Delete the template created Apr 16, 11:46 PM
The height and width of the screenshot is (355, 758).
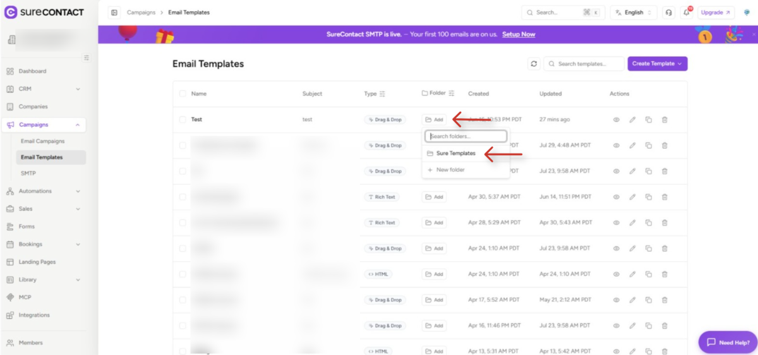[x=665, y=326]
